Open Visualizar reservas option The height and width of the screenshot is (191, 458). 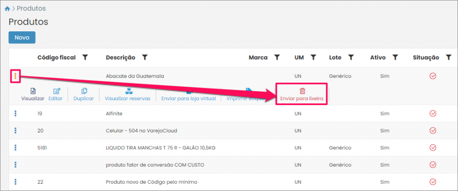tap(127, 94)
